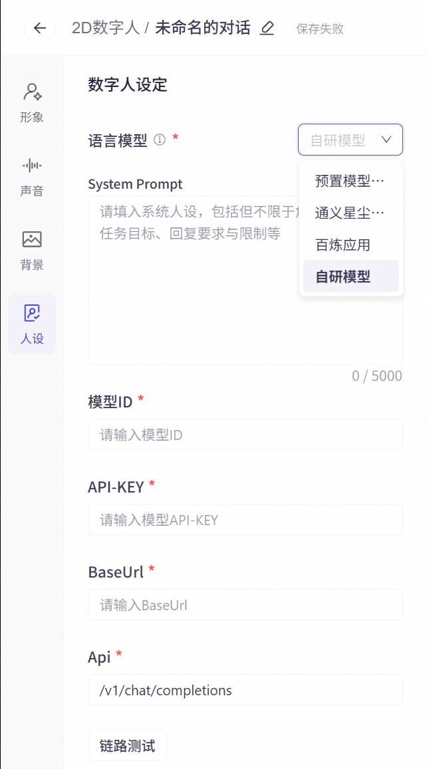Viewport: 427px width, 769px height.
Task: Click the API-KEY input field
Action: pyautogui.click(x=245, y=519)
